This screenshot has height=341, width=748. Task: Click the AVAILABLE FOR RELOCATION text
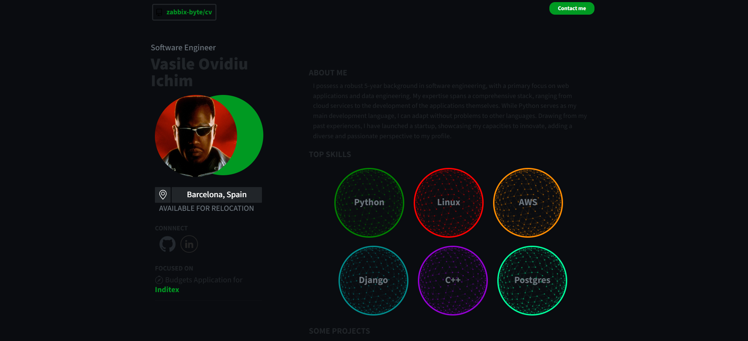click(206, 208)
